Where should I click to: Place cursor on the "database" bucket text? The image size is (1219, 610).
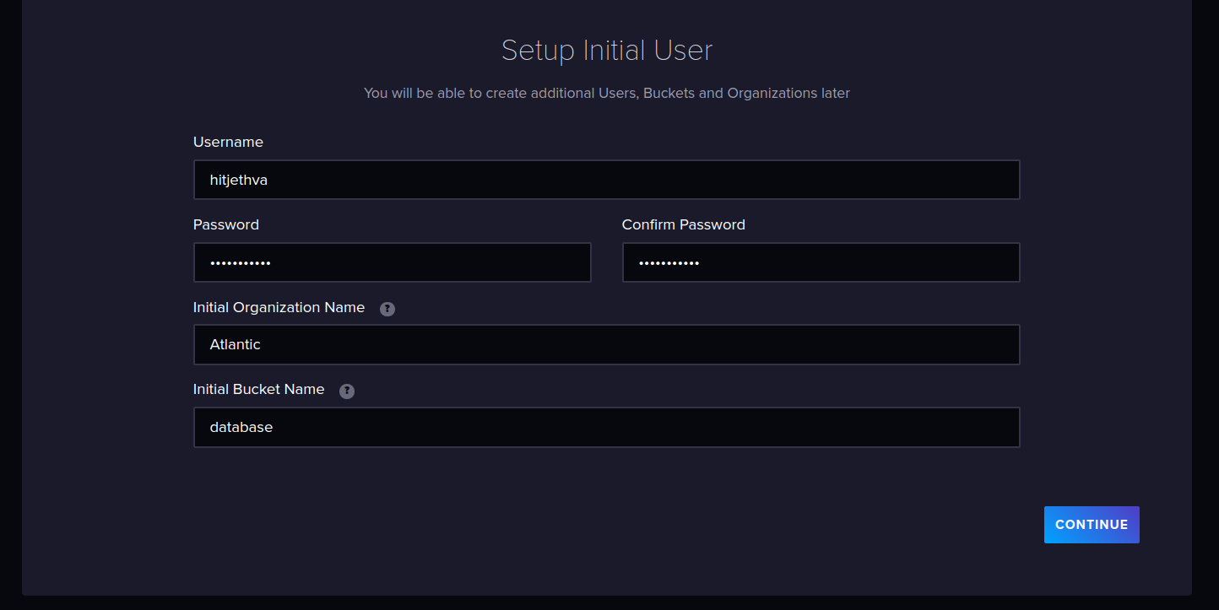[241, 427]
